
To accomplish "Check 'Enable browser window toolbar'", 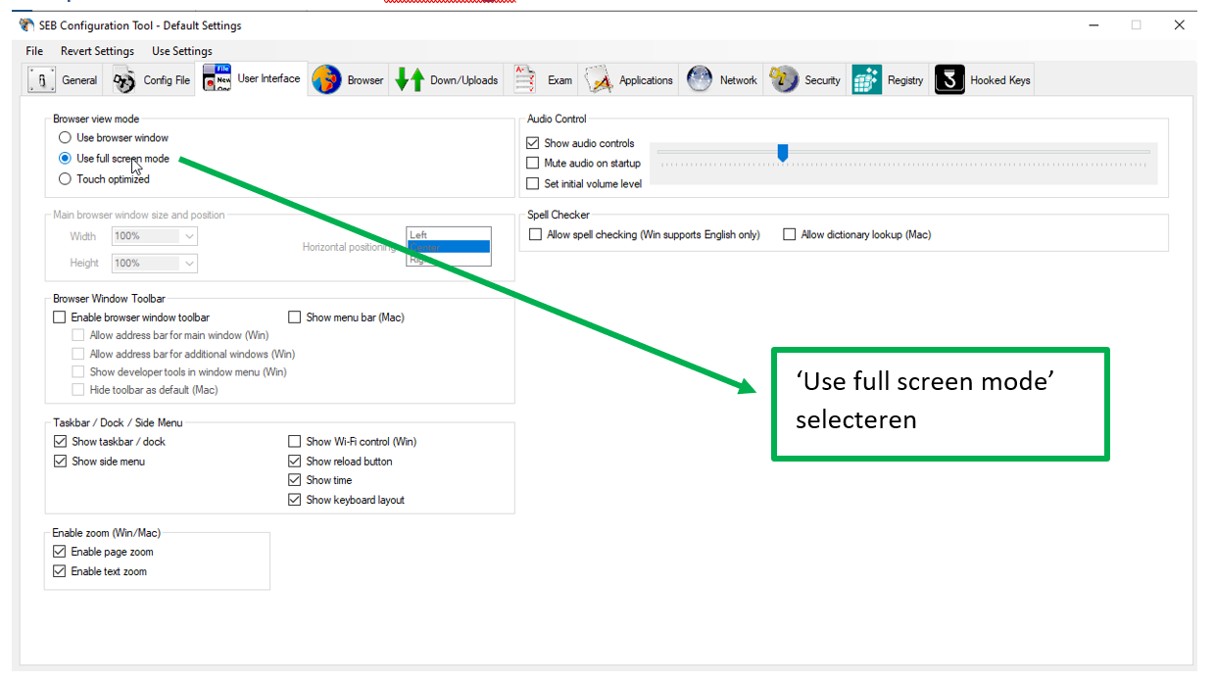I will tap(60, 317).
